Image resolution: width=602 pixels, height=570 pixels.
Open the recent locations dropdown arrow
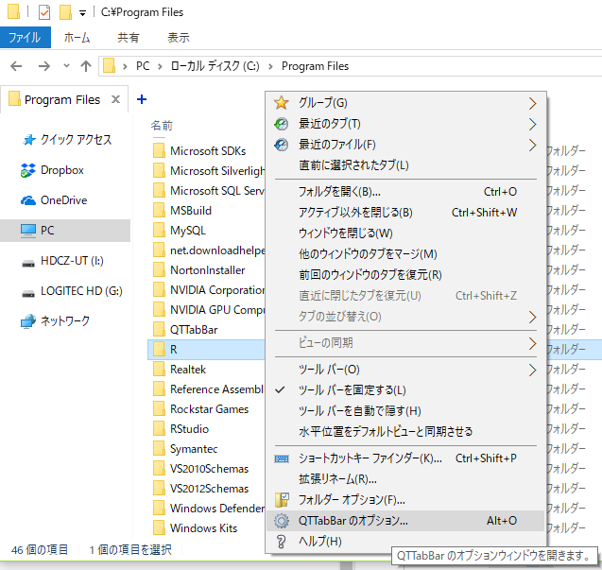tap(66, 65)
